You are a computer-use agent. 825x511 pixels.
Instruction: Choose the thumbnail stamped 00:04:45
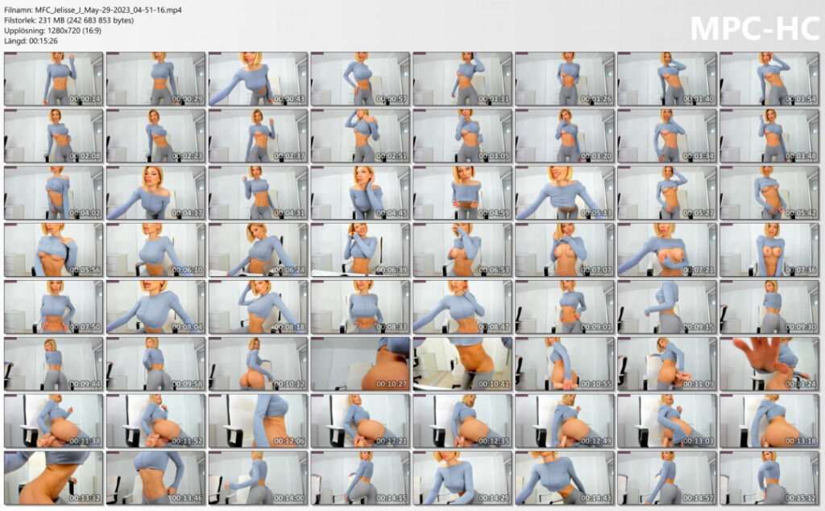pos(360,193)
